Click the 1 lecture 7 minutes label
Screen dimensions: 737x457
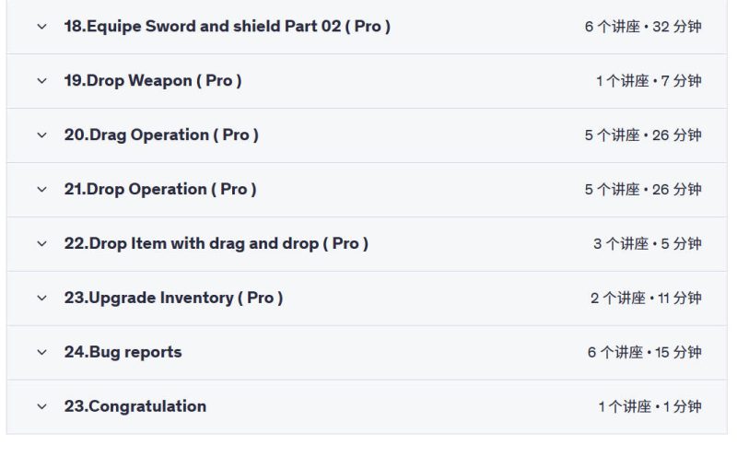click(x=649, y=81)
